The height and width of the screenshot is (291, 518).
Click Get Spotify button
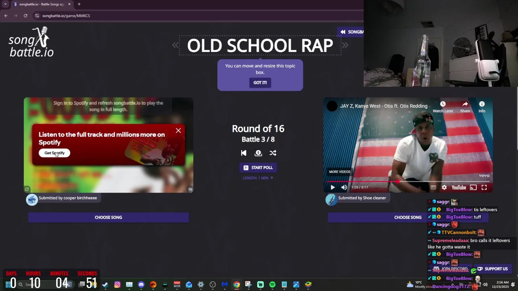(54, 153)
